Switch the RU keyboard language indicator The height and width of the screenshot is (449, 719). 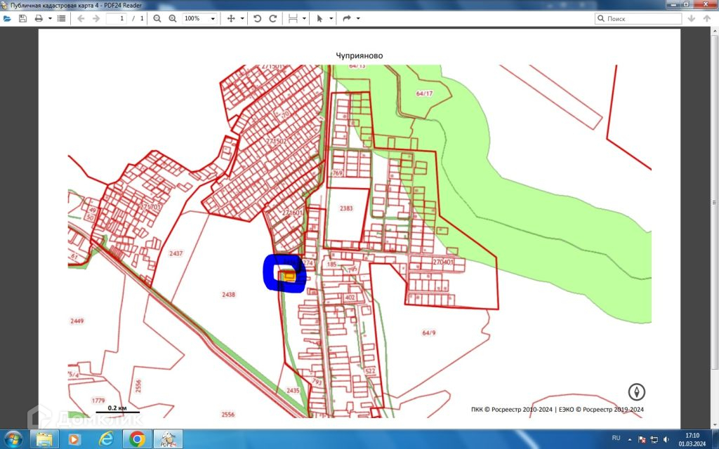616,438
